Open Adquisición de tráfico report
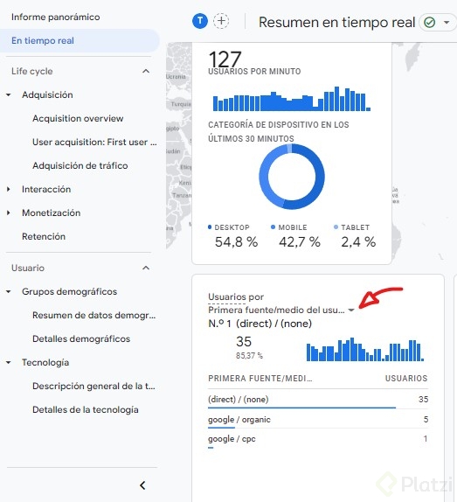The height and width of the screenshot is (502, 457). [x=80, y=166]
